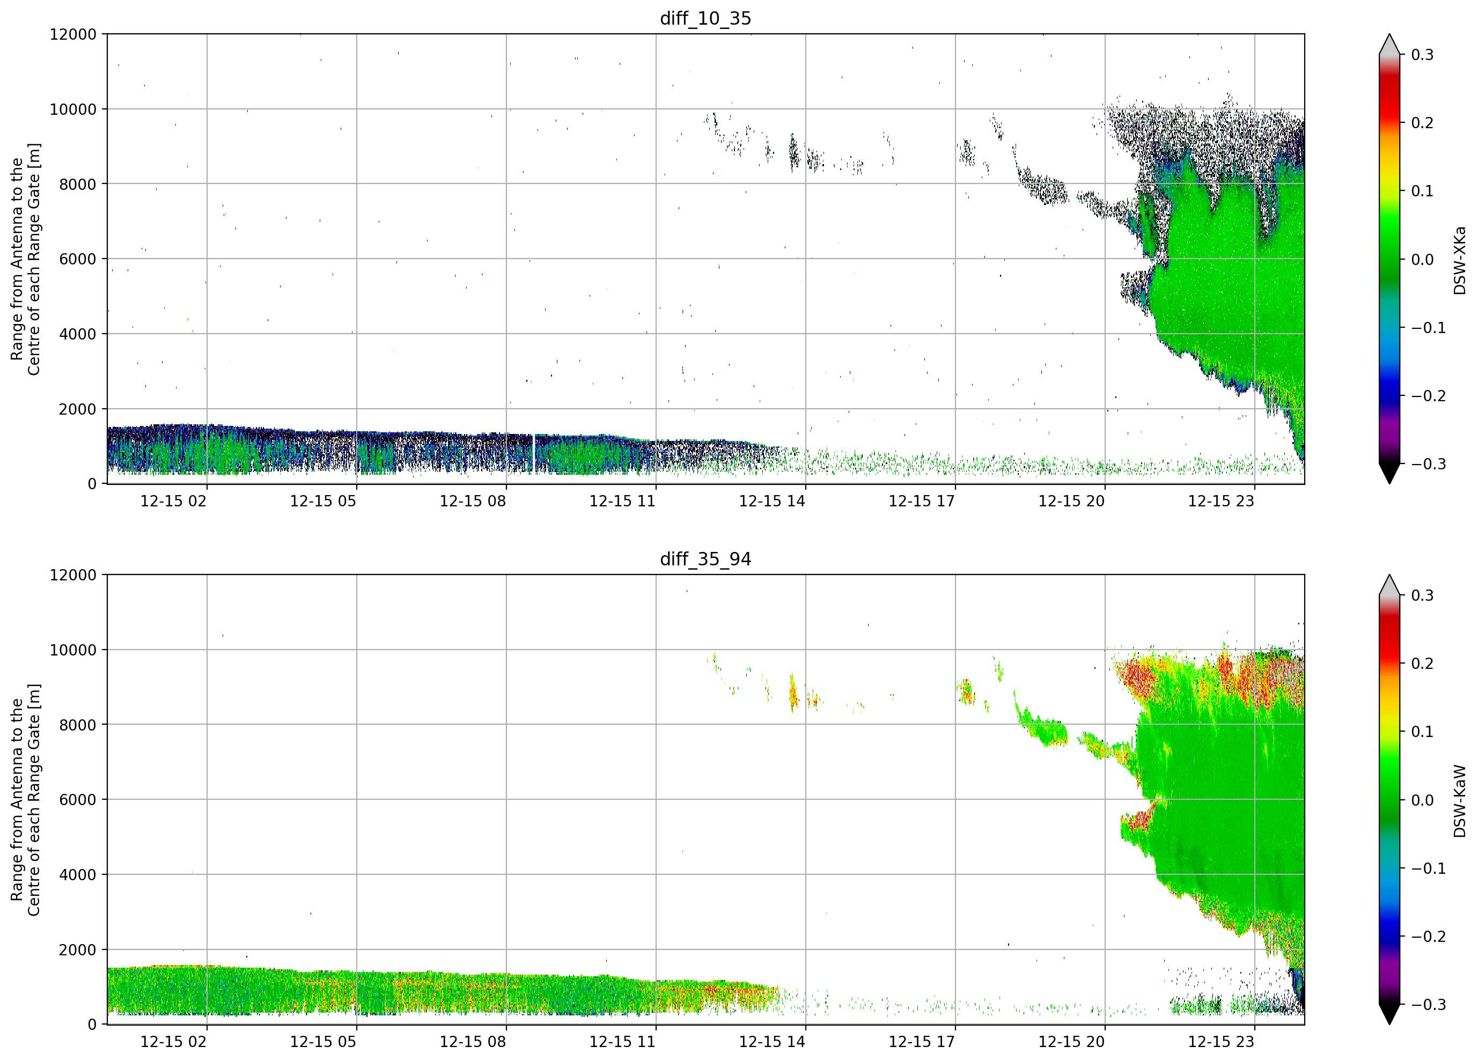Viewport: 1478px width, 1061px height.
Task: Click '12-15 20' on the diff_10_35 x-axis
Action: [1071, 501]
